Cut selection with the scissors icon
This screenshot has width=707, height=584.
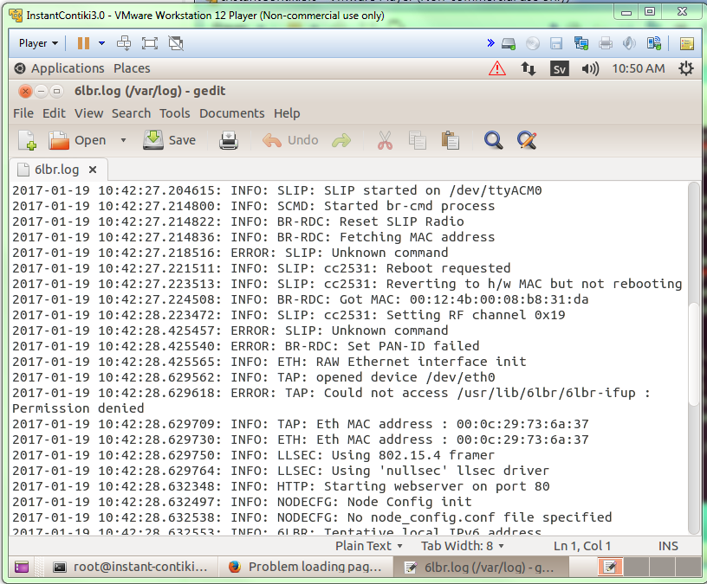[385, 140]
